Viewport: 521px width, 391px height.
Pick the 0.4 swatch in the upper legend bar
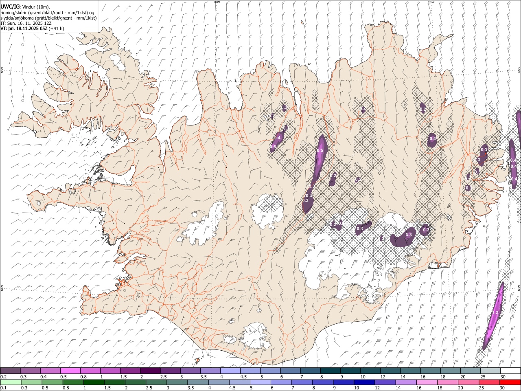pos(50,371)
